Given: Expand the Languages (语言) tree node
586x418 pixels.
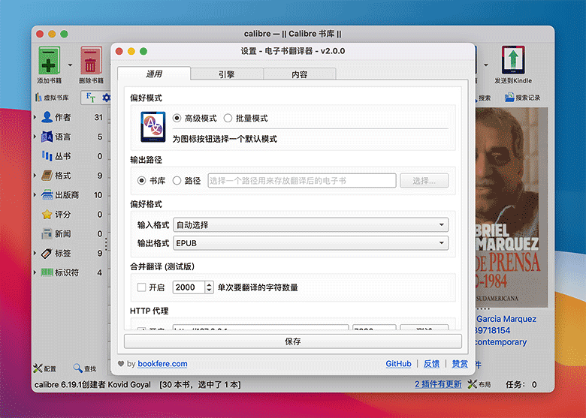Looking at the screenshot, I should (35, 137).
